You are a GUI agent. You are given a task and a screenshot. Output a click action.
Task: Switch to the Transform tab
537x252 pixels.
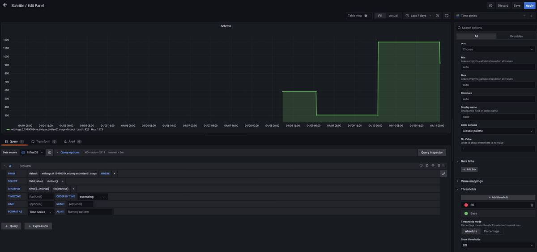pos(43,141)
